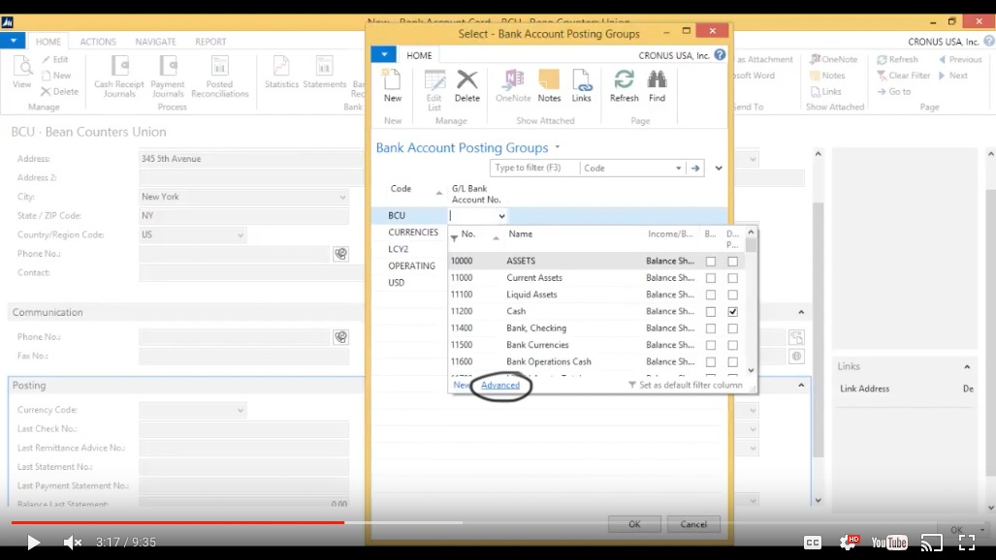The width and height of the screenshot is (996, 560).
Task: Open G/L Bank Account No. dropdown for BCU
Action: (501, 216)
